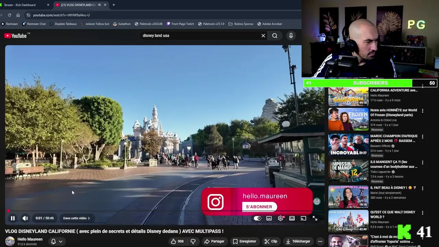The height and width of the screenshot is (247, 439).
Task: Click the magnifying glass search button
Action: point(275,36)
